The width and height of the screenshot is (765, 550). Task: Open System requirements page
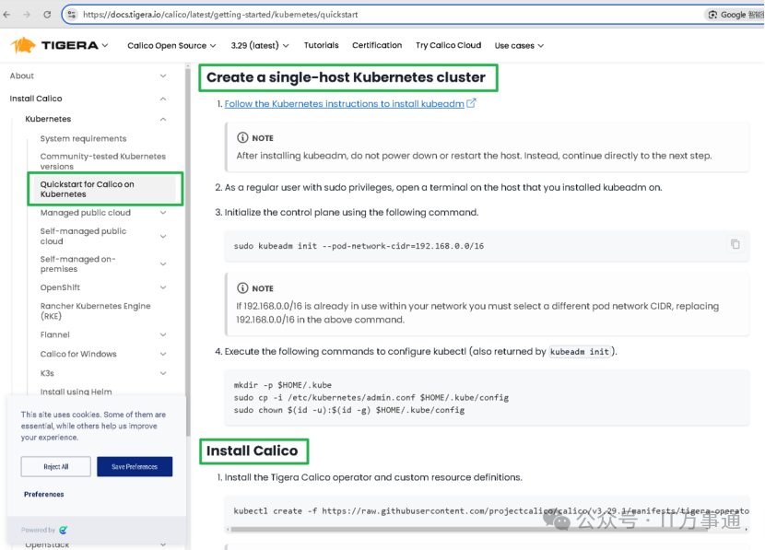point(83,138)
